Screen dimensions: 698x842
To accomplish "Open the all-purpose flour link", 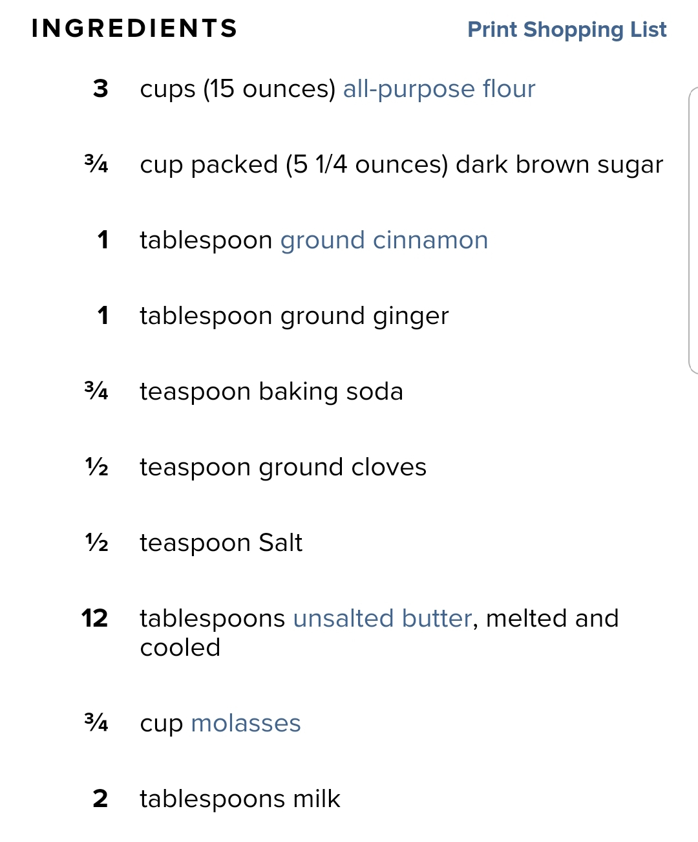I will (x=439, y=89).
